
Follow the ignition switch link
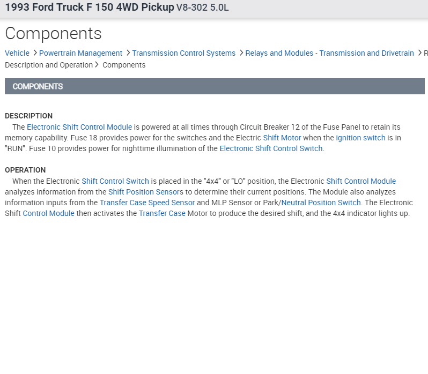(360, 138)
